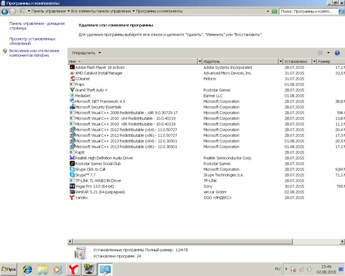345x276 pixels.
Task: Click the Adobe Flash Player program icon
Action: (72, 67)
